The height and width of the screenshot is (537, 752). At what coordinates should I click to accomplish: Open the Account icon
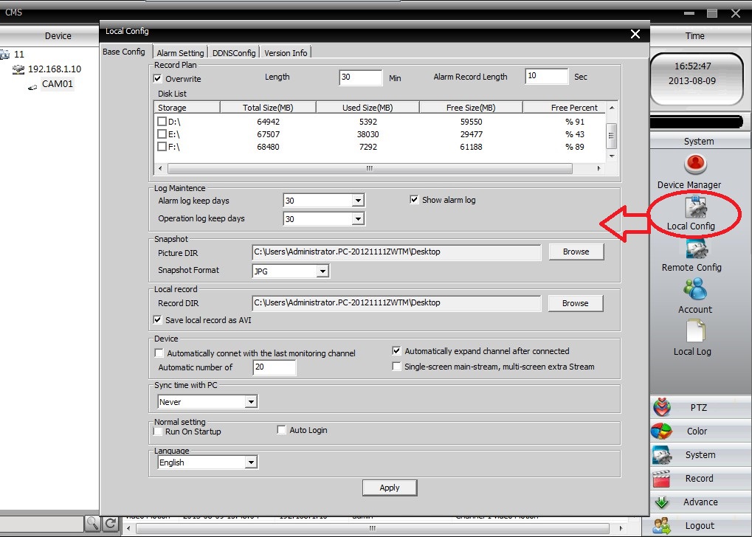[x=694, y=289]
